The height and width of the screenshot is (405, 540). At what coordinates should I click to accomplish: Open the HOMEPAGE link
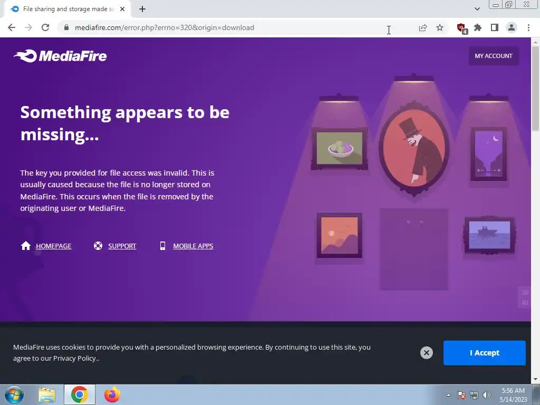pyautogui.click(x=54, y=246)
